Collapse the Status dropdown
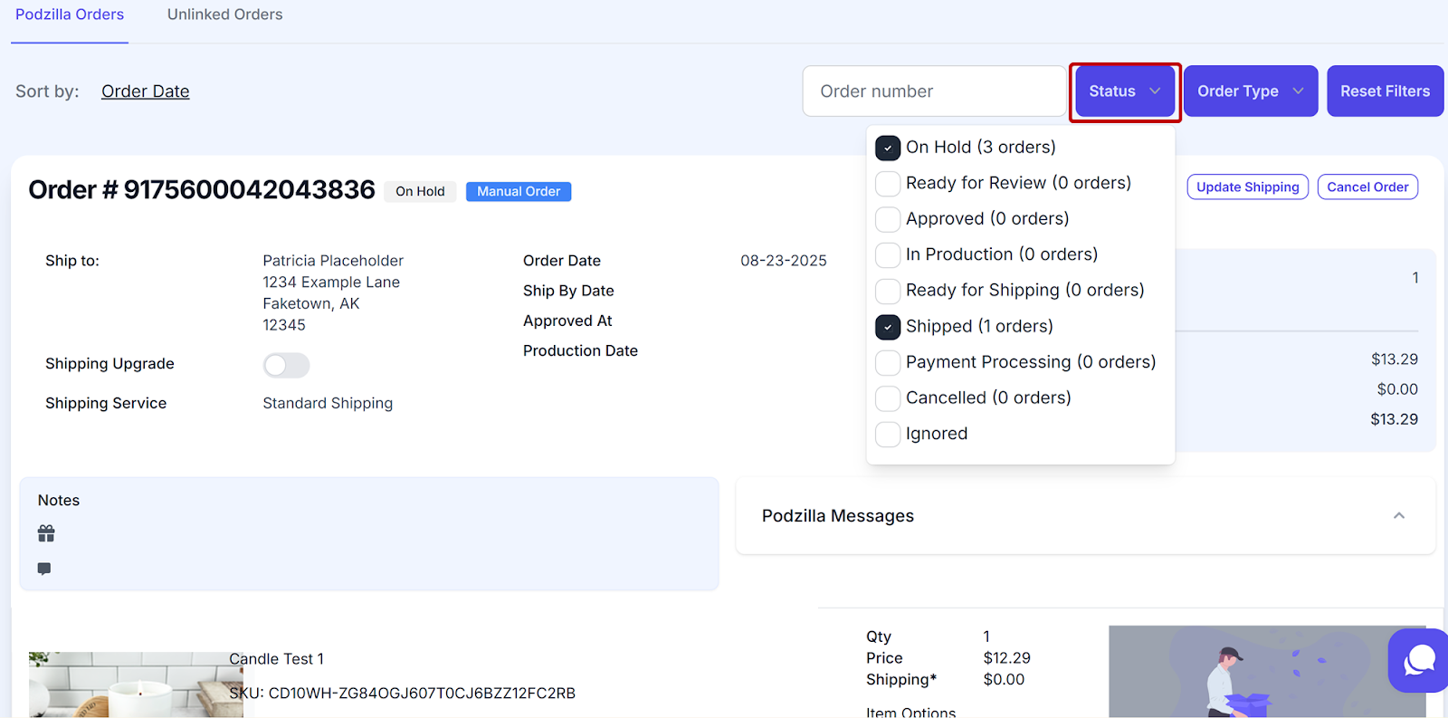Screen dimensions: 1448x718 [1125, 91]
